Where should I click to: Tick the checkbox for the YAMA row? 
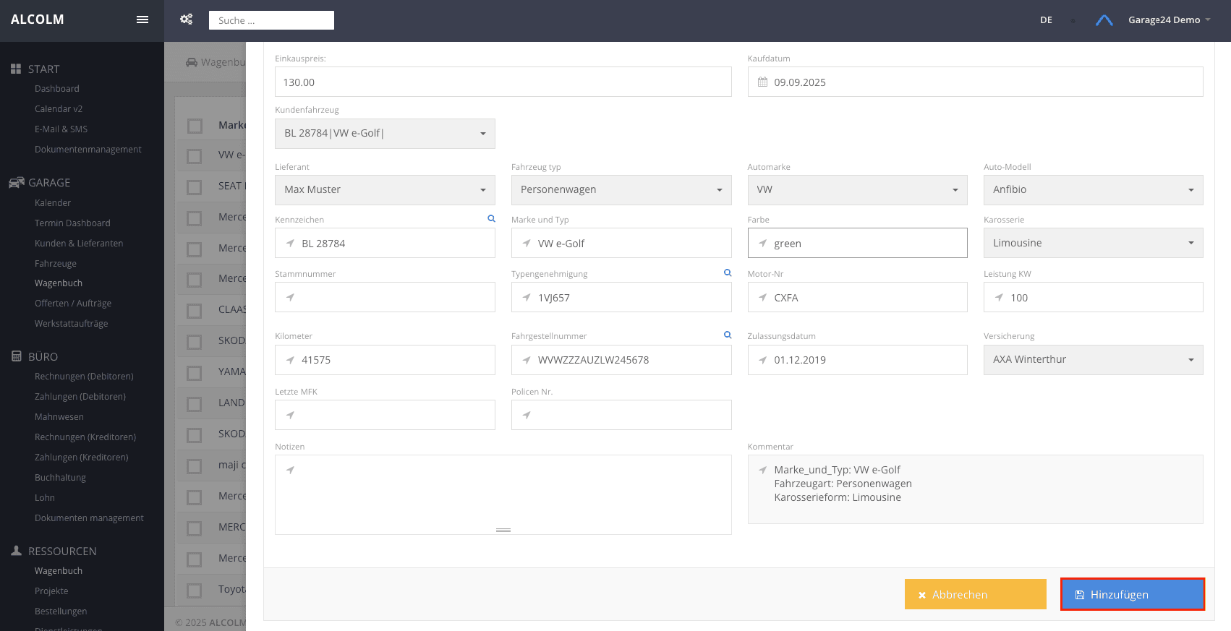click(x=195, y=373)
